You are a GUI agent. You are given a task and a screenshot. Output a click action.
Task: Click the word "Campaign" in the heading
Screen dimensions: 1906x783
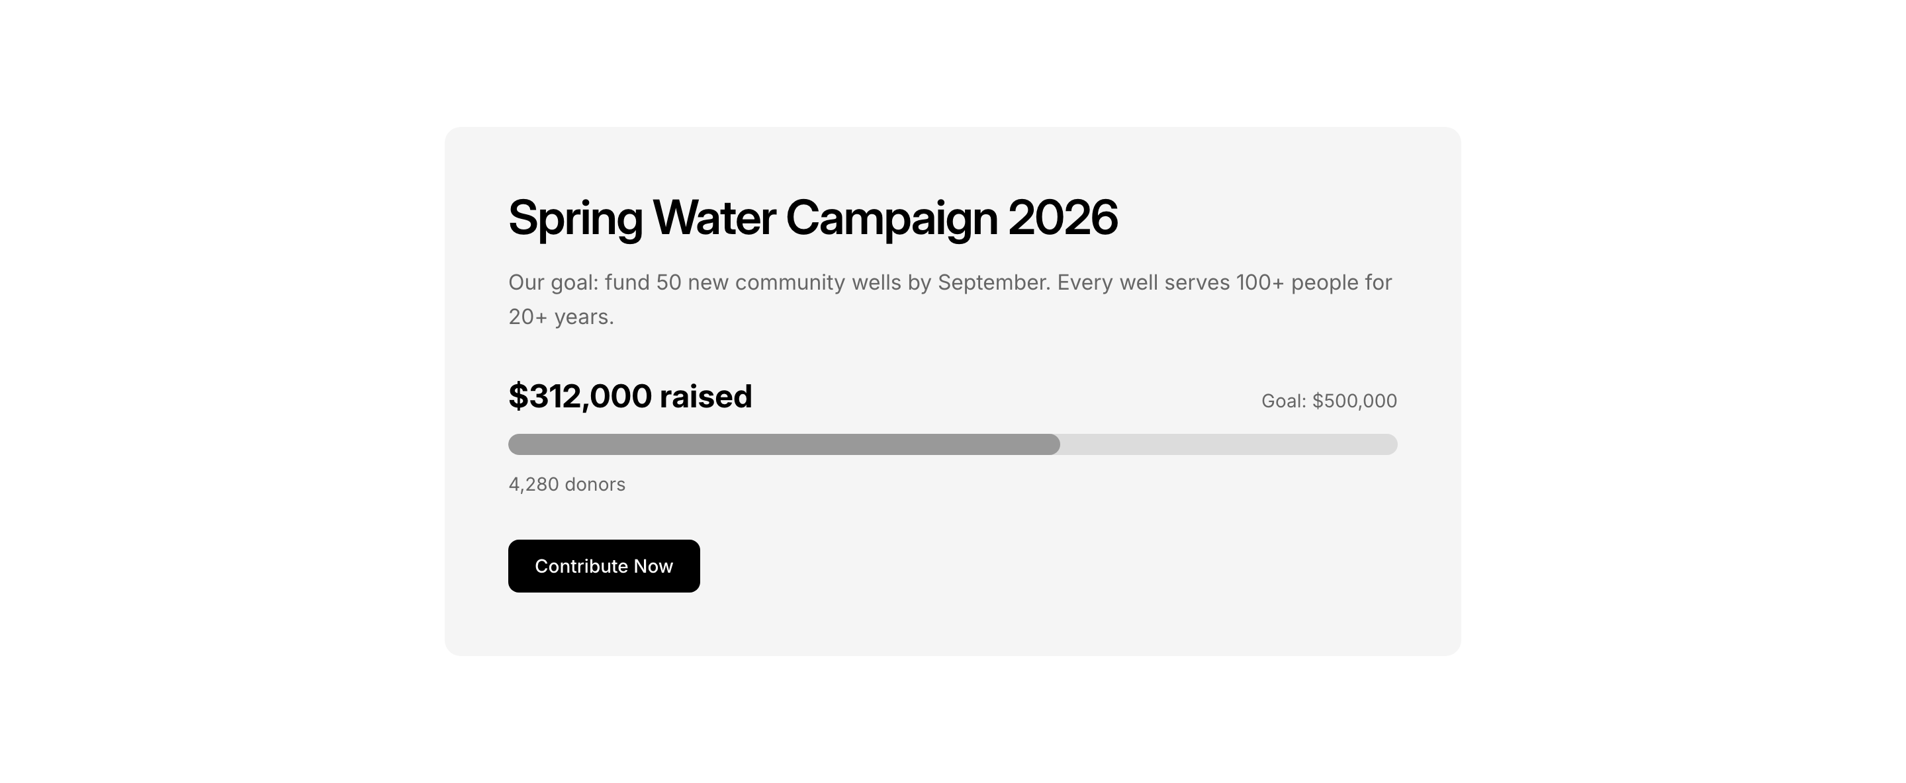[891, 218]
